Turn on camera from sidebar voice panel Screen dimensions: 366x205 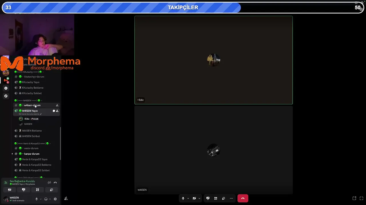[10, 190]
